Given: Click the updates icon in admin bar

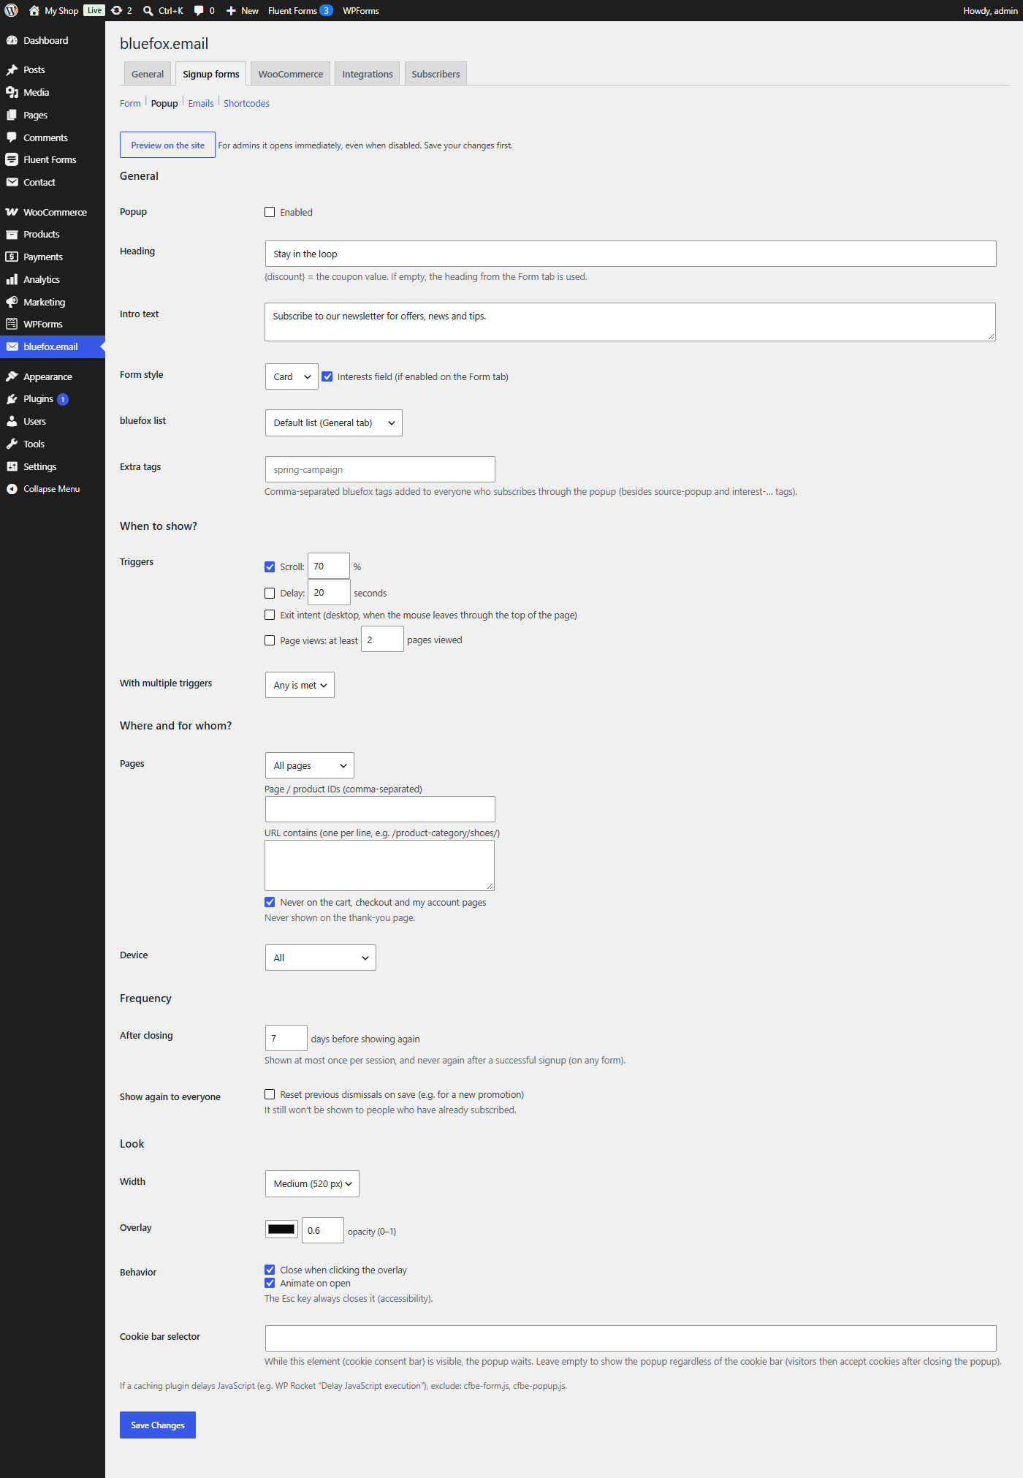Looking at the screenshot, I should pos(116,10).
